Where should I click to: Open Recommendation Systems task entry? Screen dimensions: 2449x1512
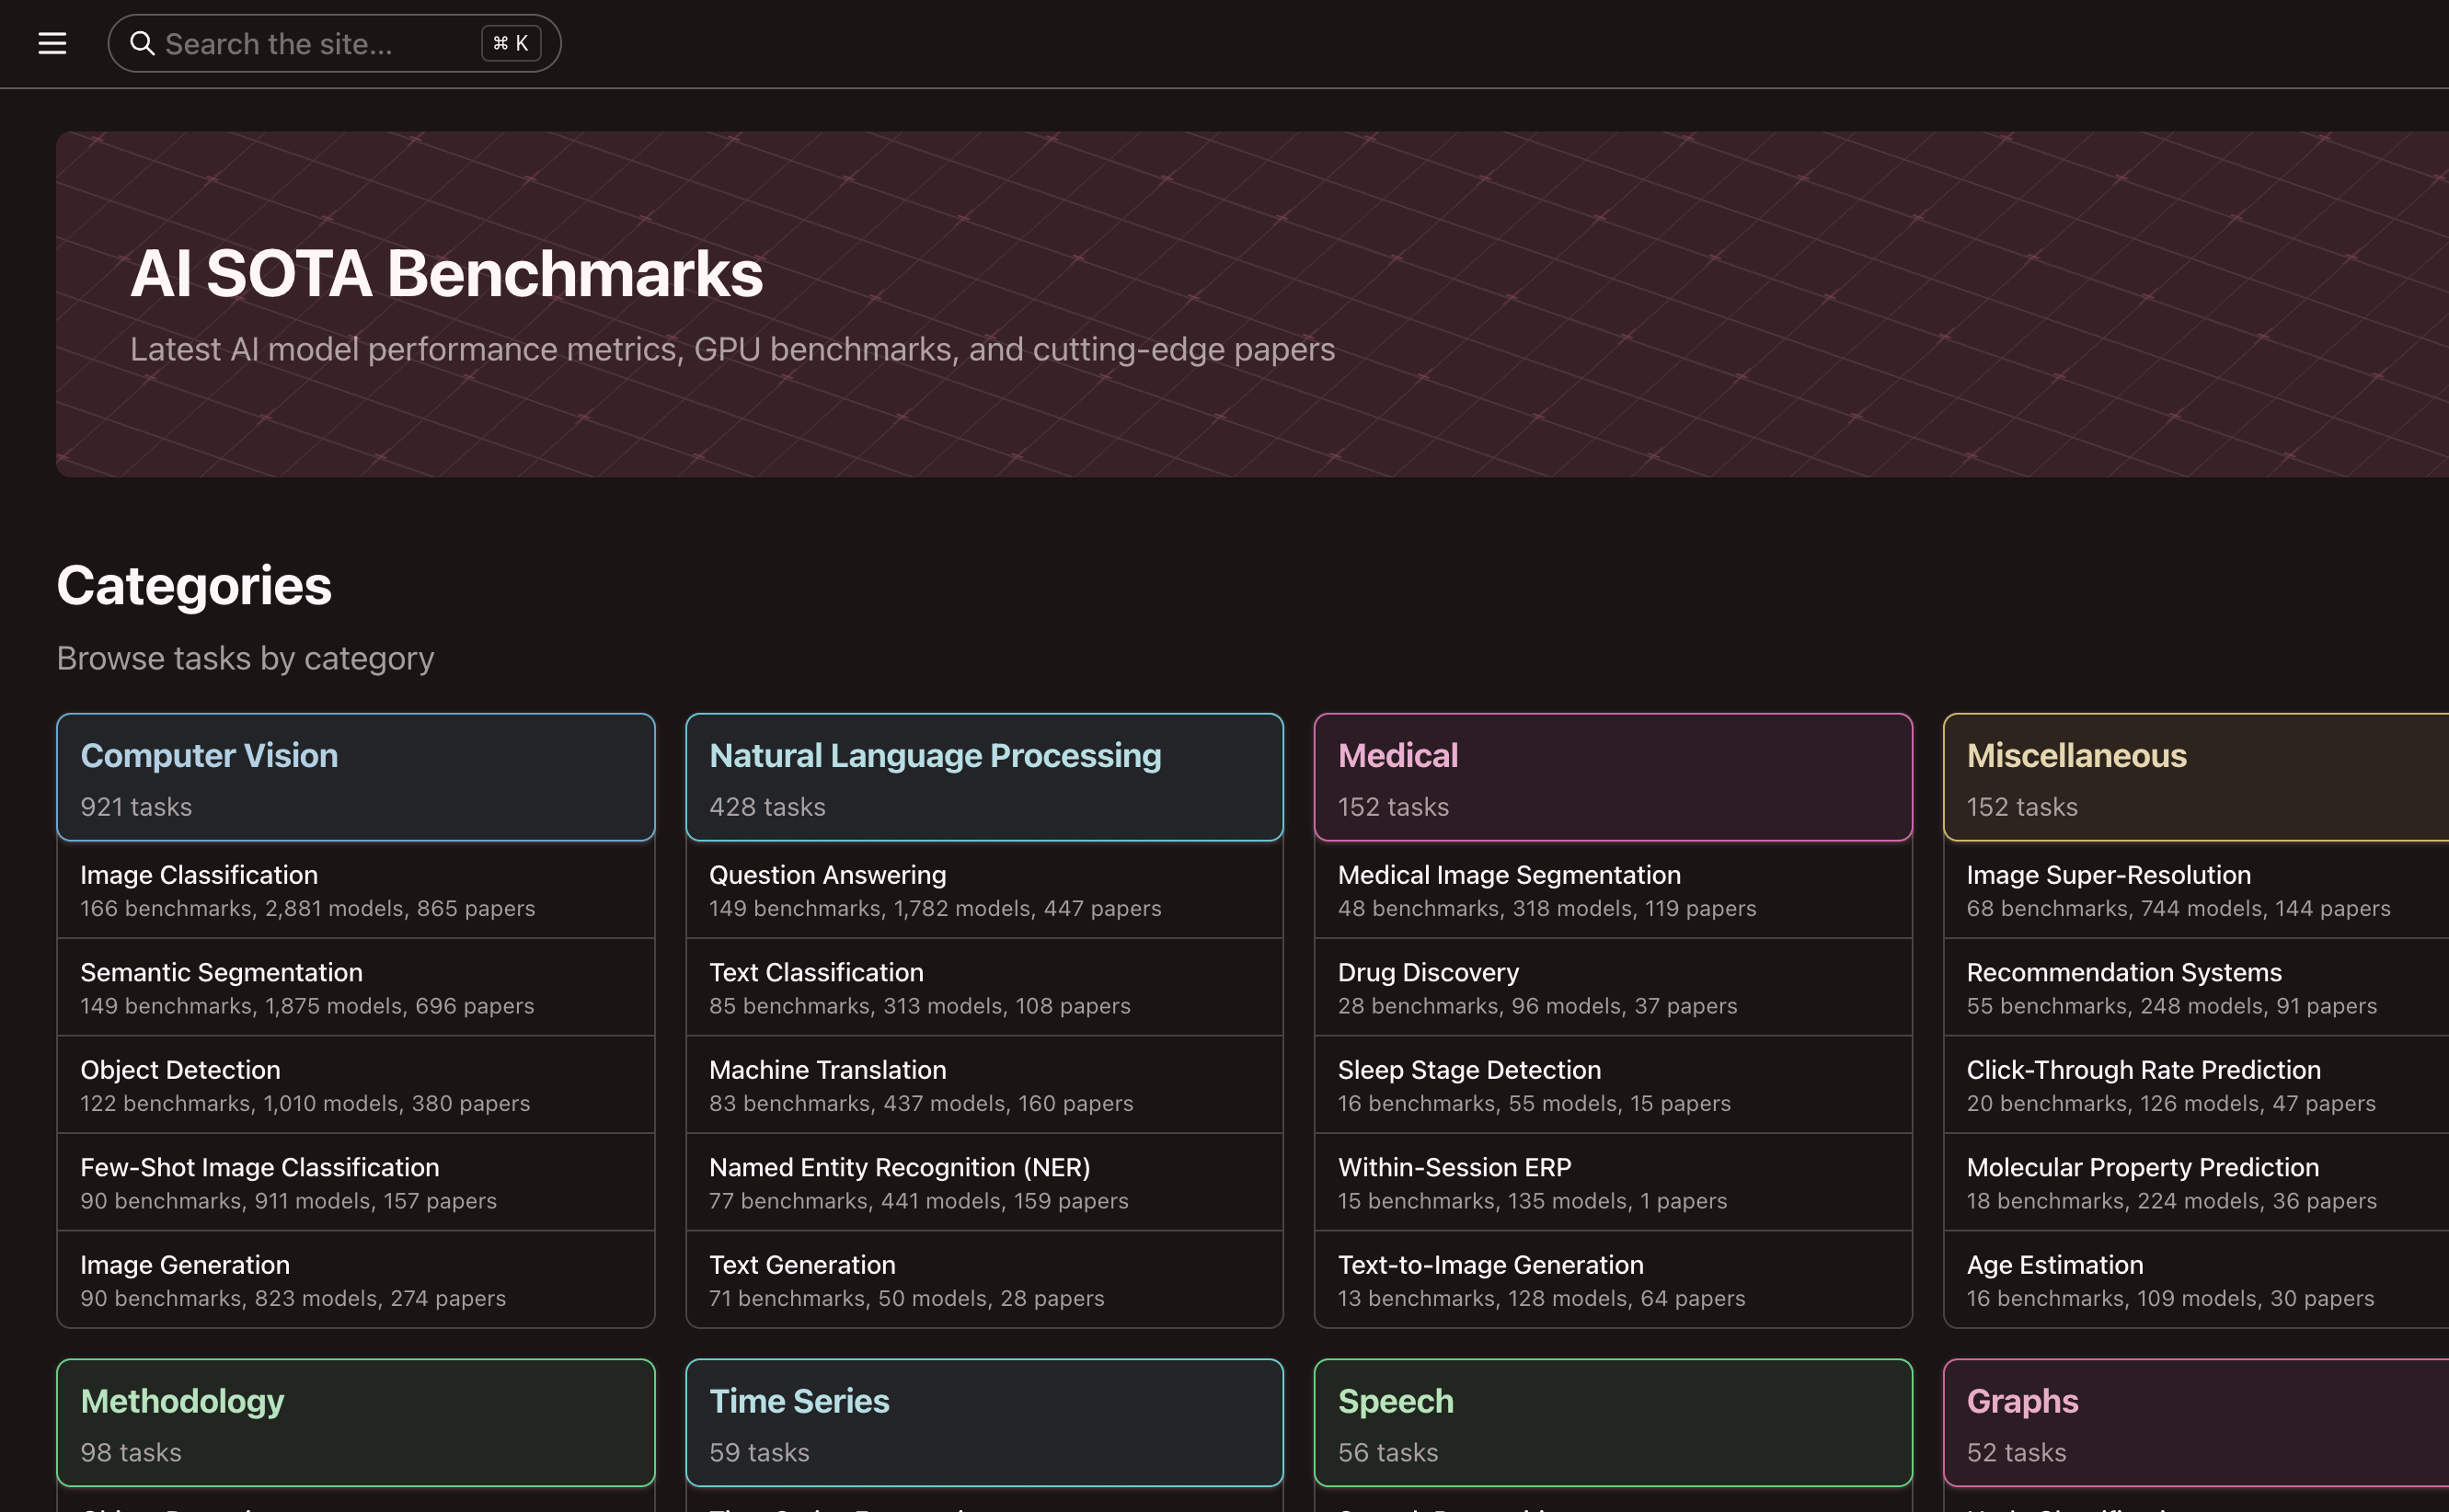tap(2195, 987)
